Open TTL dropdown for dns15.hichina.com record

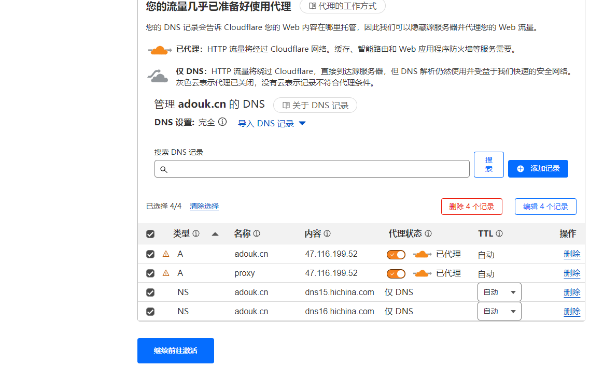[x=499, y=292]
